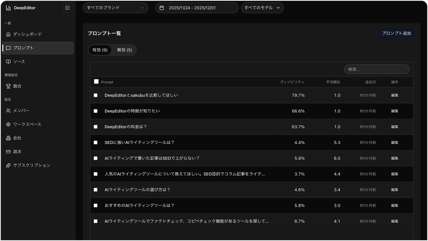Image resolution: width=428 pixels, height=241 pixels.
Task: Click the 79.7% visibility value
Action: (298, 95)
